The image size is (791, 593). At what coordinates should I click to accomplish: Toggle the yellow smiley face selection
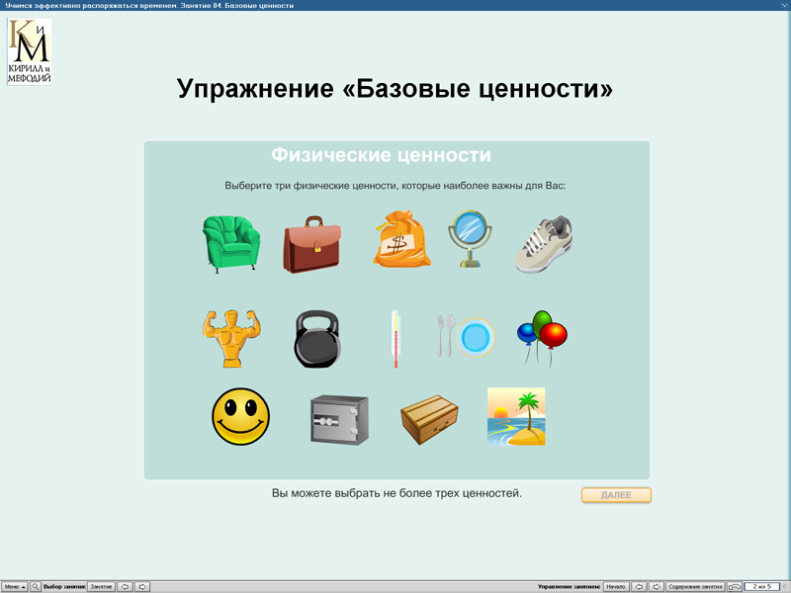tap(239, 417)
